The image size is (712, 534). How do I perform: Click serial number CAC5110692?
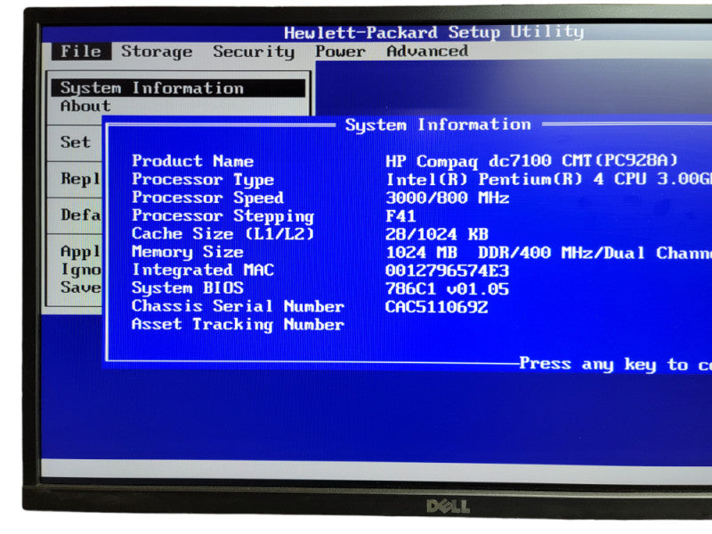point(437,307)
